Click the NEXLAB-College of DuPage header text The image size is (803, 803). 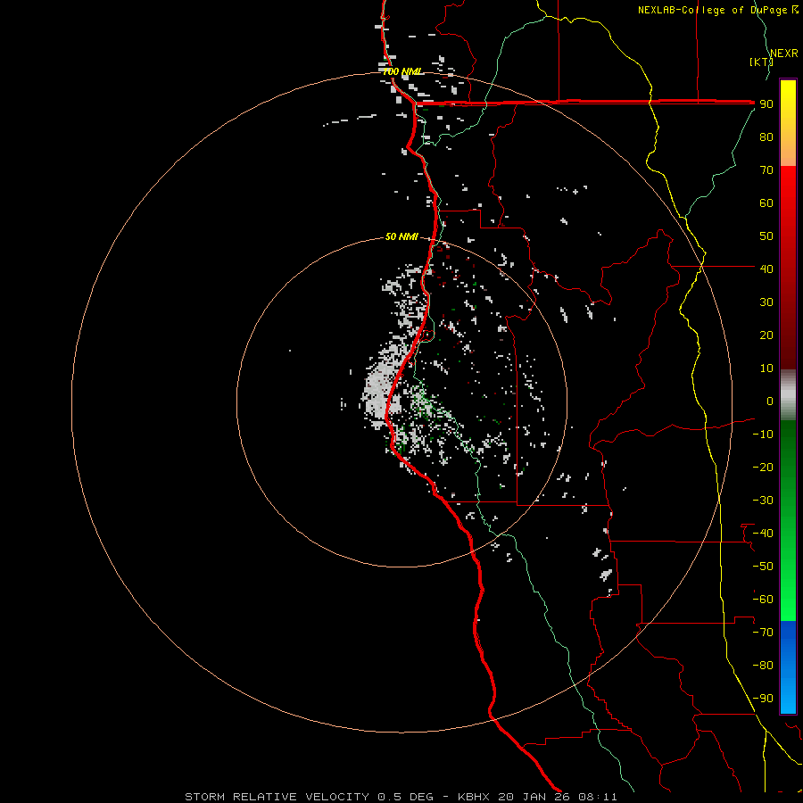tap(712, 10)
